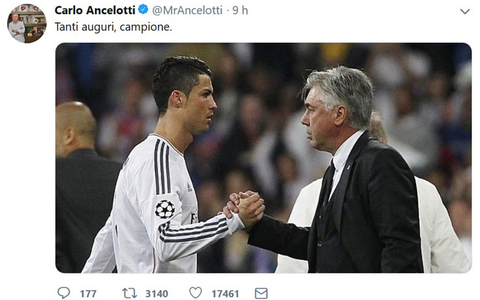Open the Carlo Ancelotti profile avatar

click(x=27, y=23)
